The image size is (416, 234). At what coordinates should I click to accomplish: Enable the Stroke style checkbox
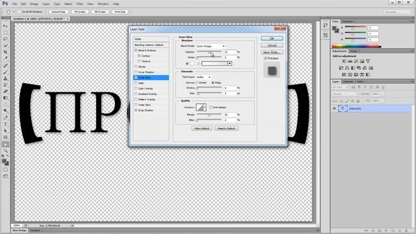(136, 66)
